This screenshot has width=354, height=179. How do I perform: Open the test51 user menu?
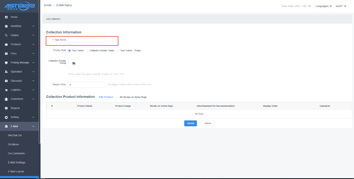[341, 6]
